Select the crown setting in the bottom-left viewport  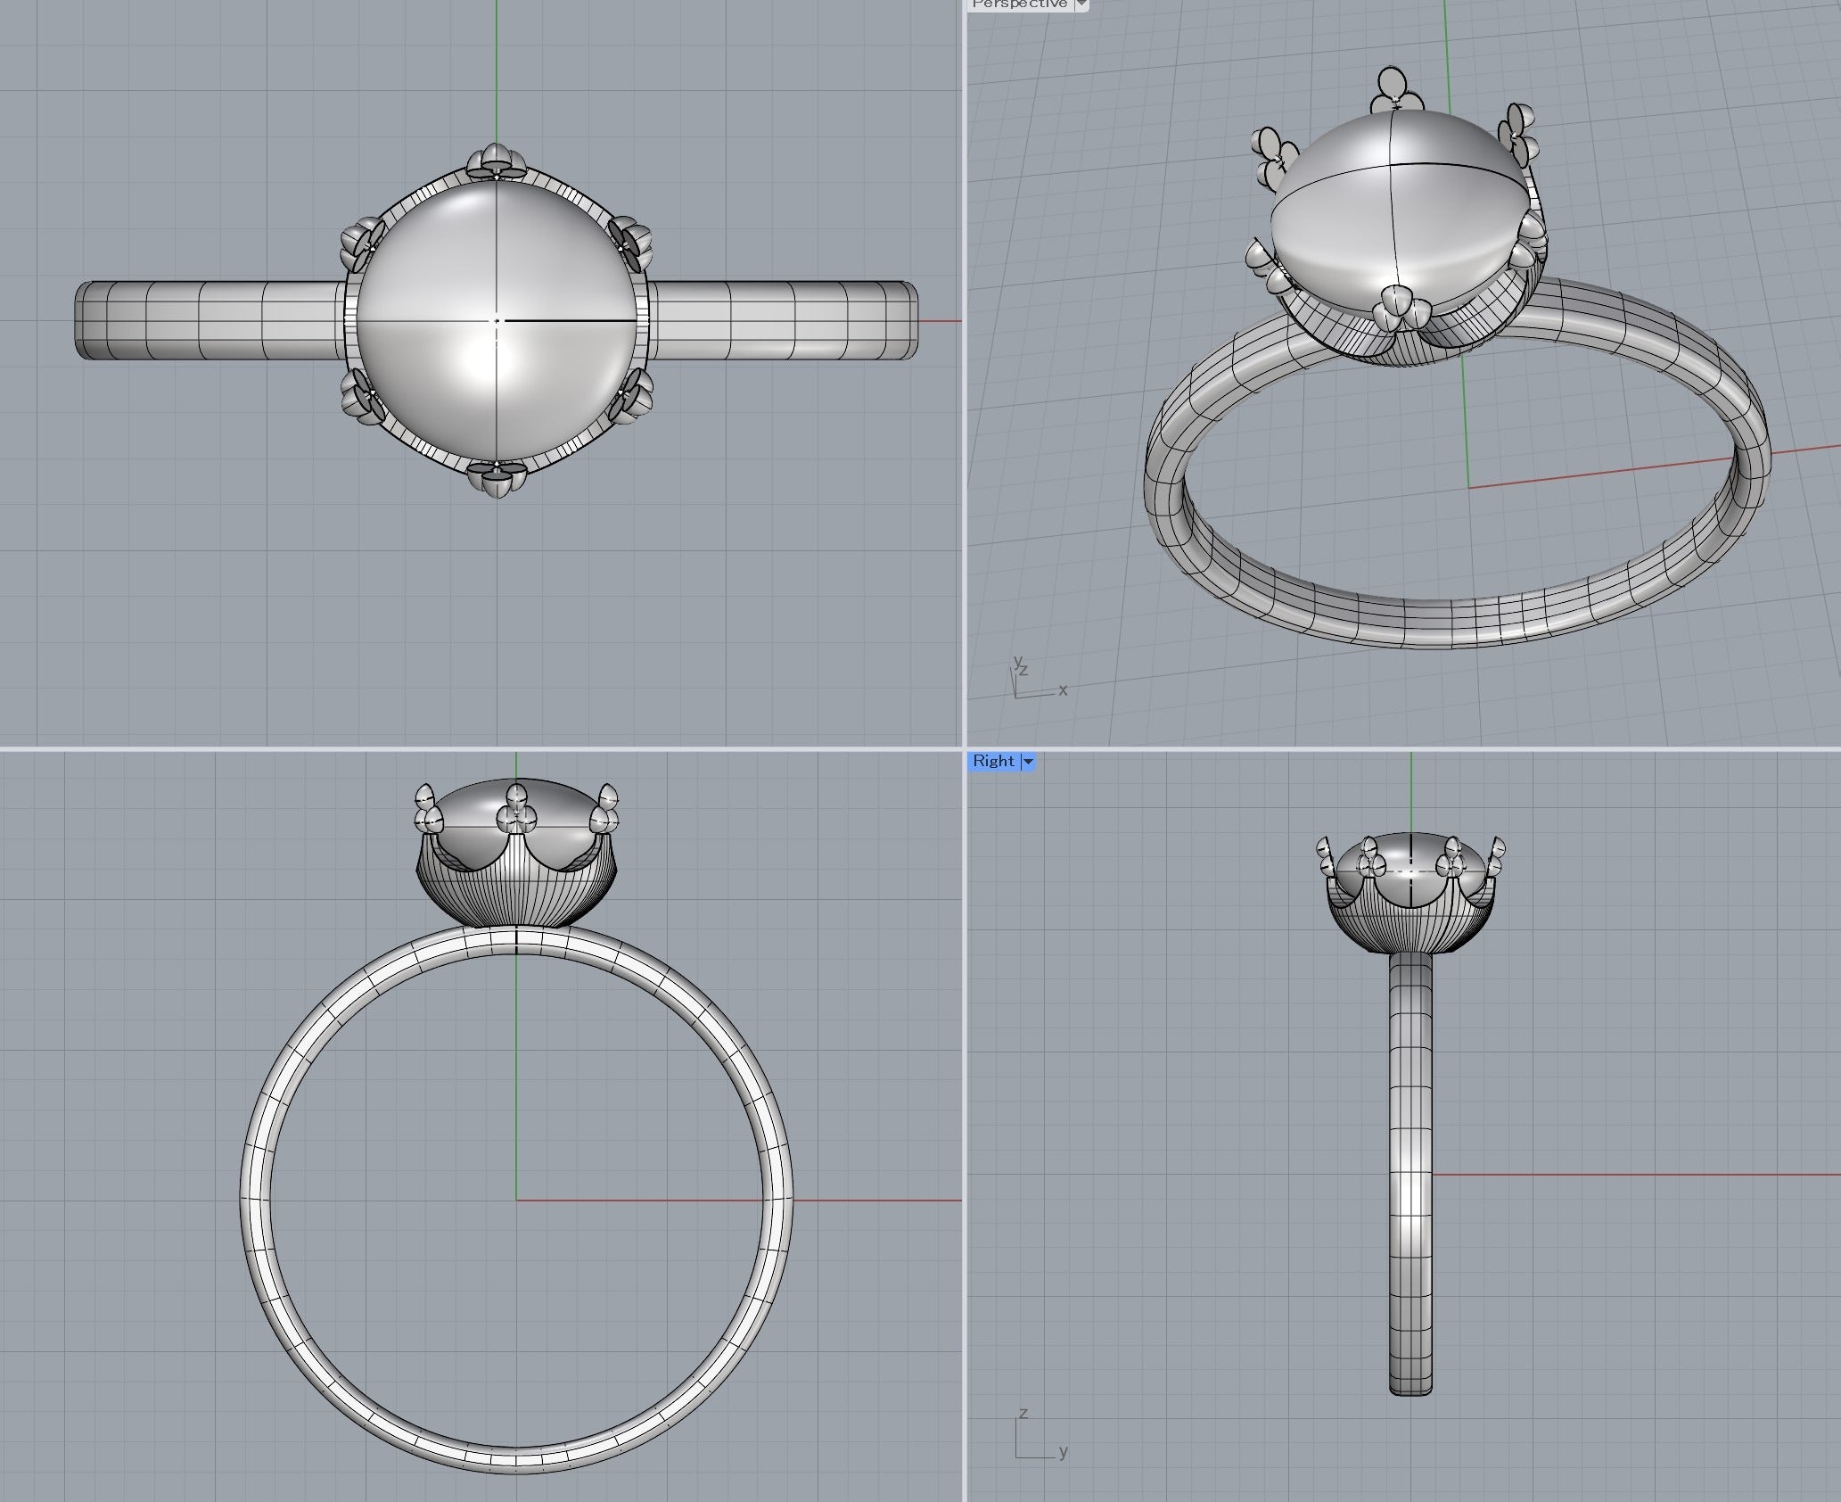[517, 883]
